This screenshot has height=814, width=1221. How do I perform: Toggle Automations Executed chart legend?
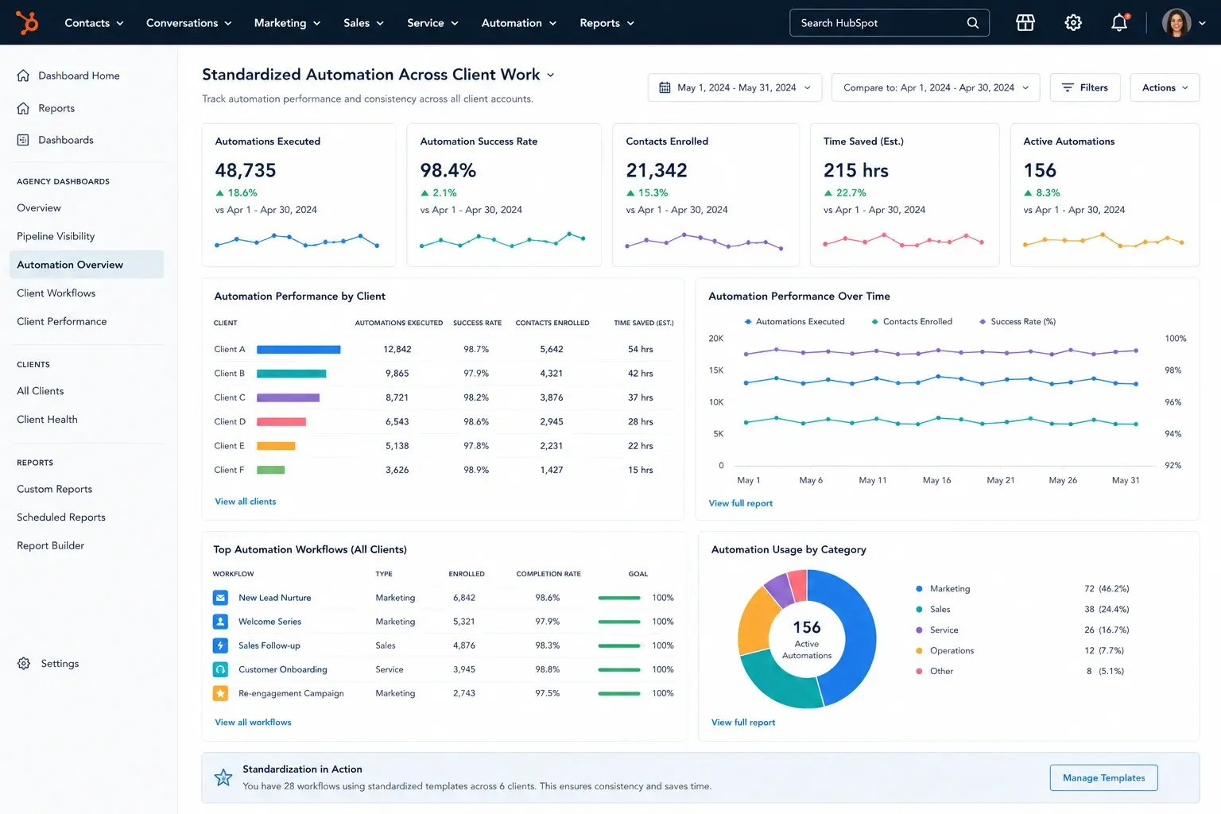(x=794, y=322)
